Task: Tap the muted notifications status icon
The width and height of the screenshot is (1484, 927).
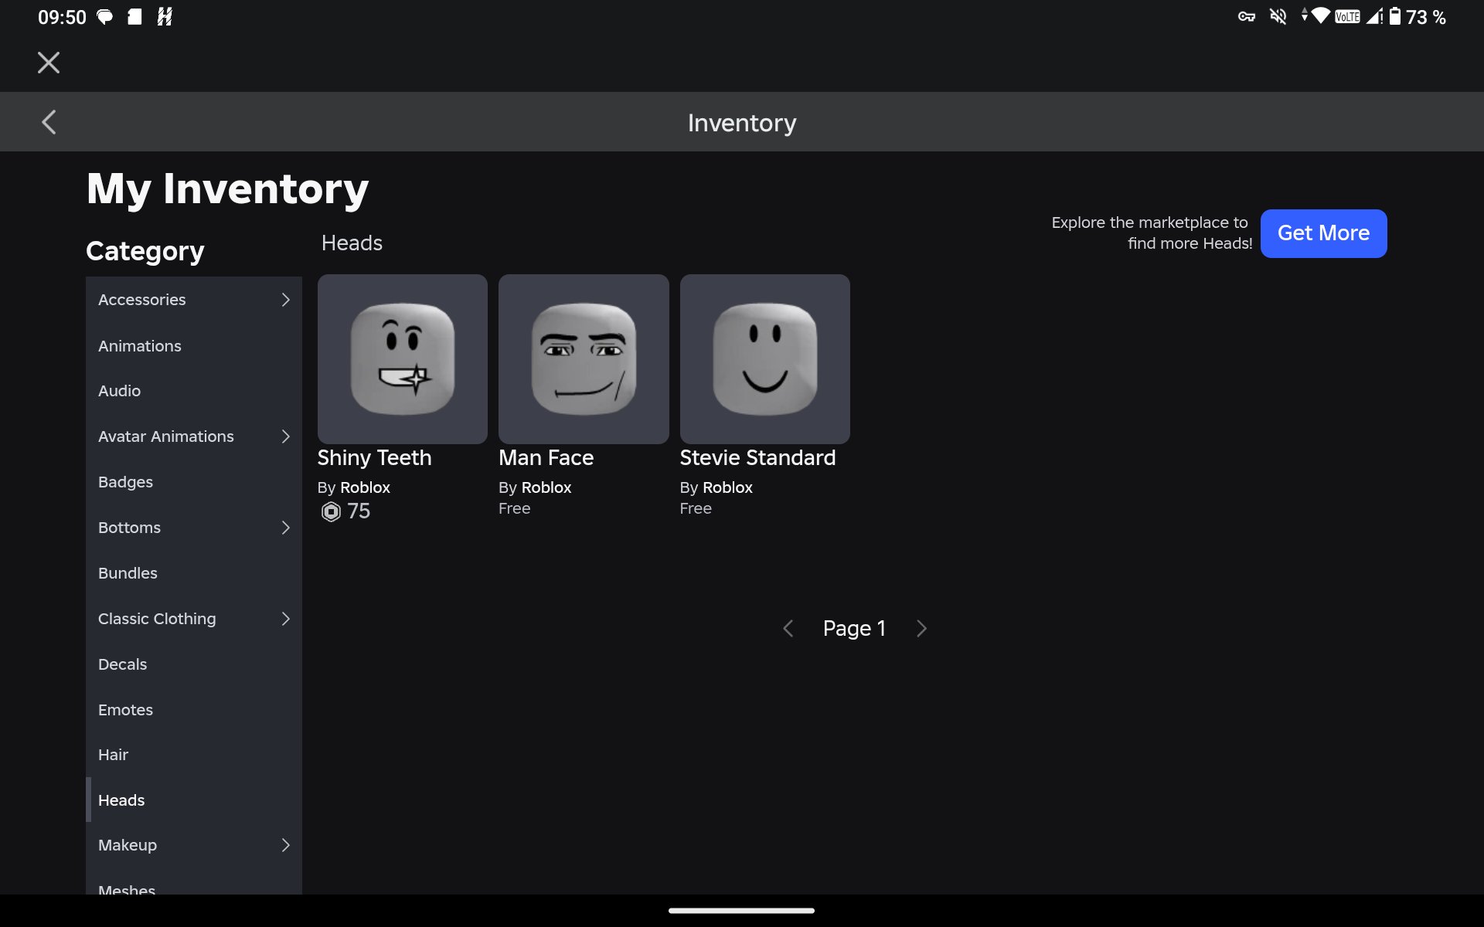Action: click(x=1278, y=16)
